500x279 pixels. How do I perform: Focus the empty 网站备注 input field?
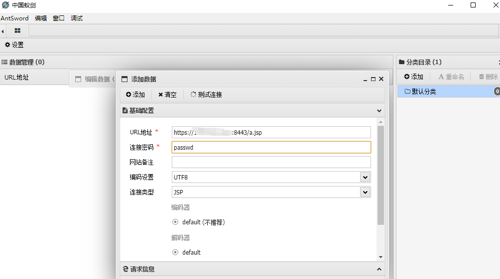[271, 162]
